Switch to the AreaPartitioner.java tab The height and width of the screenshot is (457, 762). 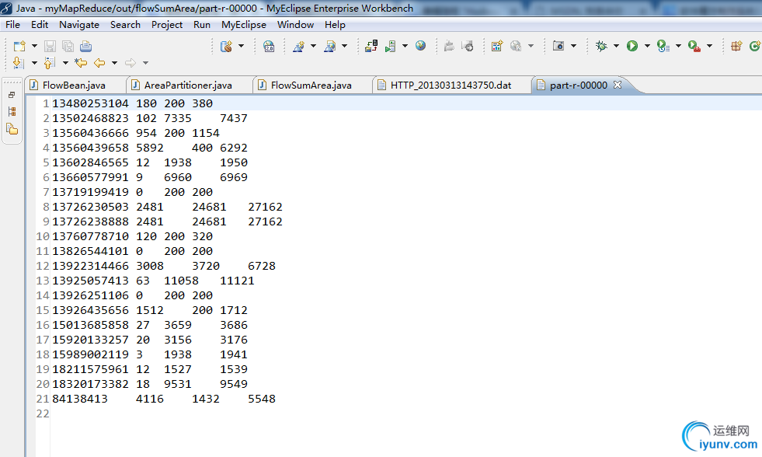click(x=187, y=85)
